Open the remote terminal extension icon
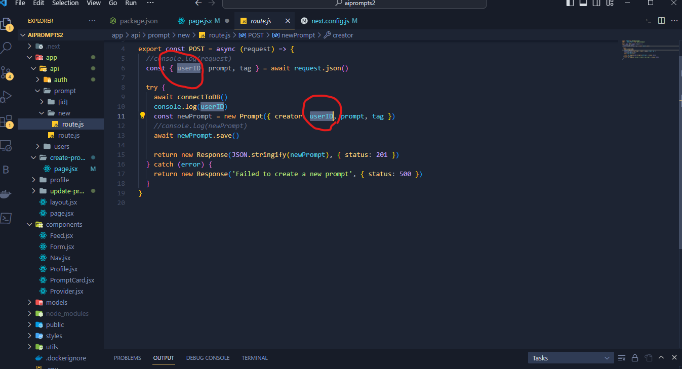 7,218
